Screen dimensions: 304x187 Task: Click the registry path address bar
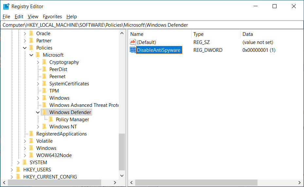152,25
